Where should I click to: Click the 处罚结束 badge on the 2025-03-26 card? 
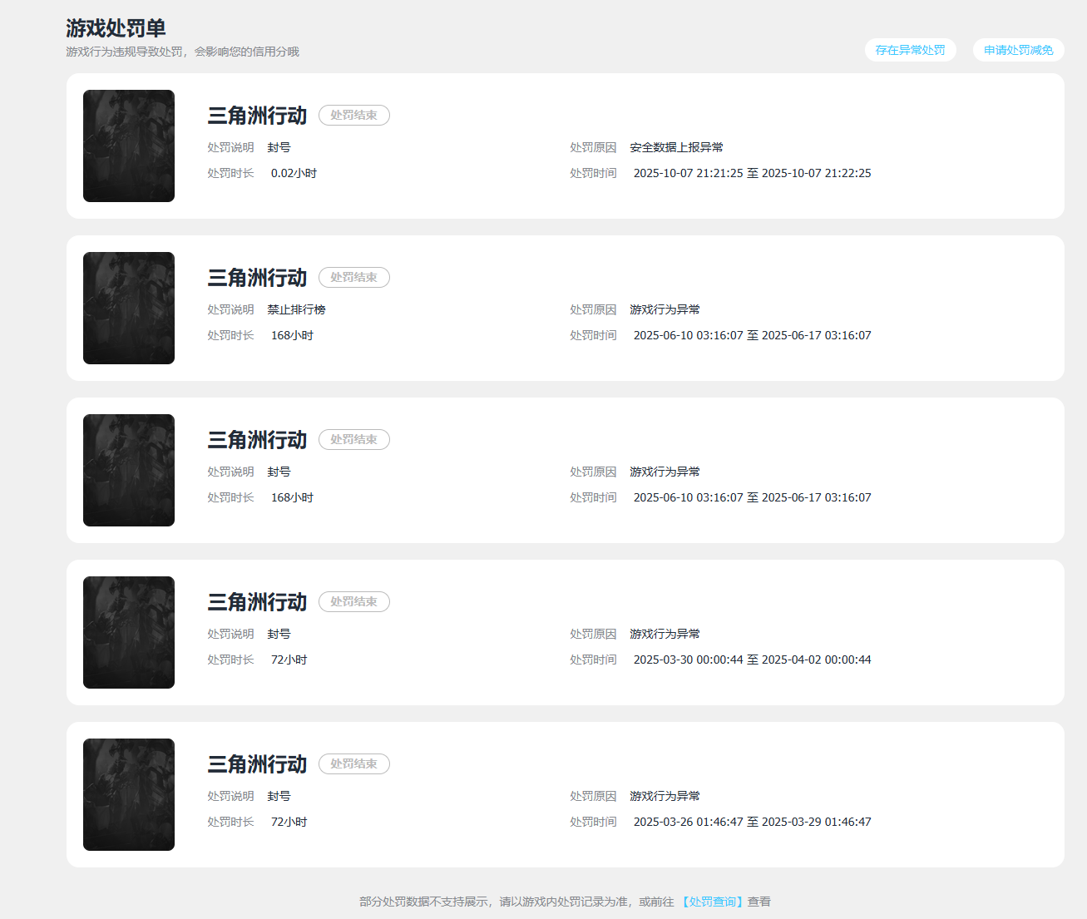(x=354, y=764)
